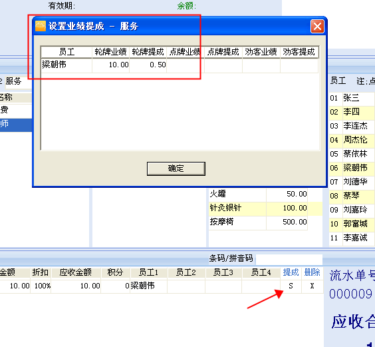Click the empty 劝客业绩 cell for 梁朝伟

pyautogui.click(x=261, y=65)
